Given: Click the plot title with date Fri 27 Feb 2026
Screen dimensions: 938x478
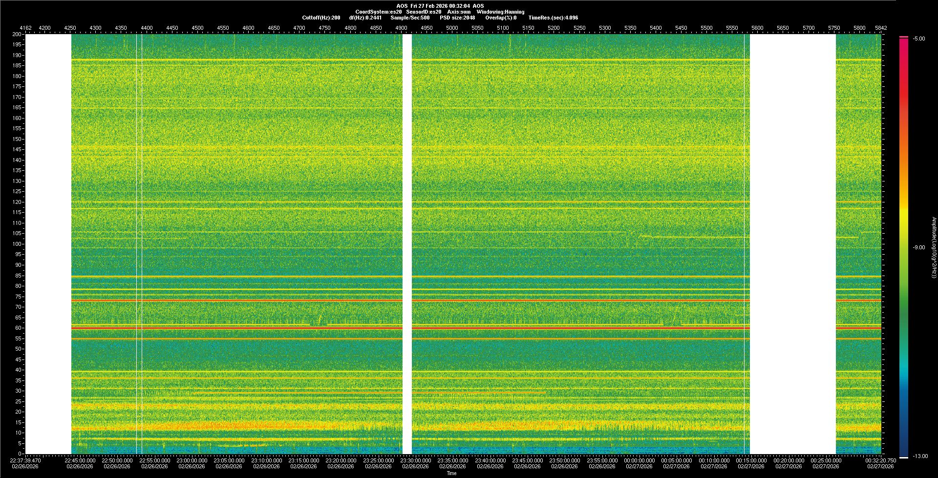Looking at the screenshot, I should pos(440,6).
